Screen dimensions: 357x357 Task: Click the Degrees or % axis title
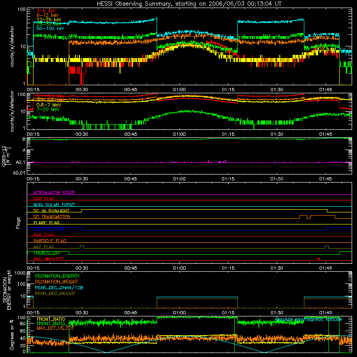coord(12,334)
